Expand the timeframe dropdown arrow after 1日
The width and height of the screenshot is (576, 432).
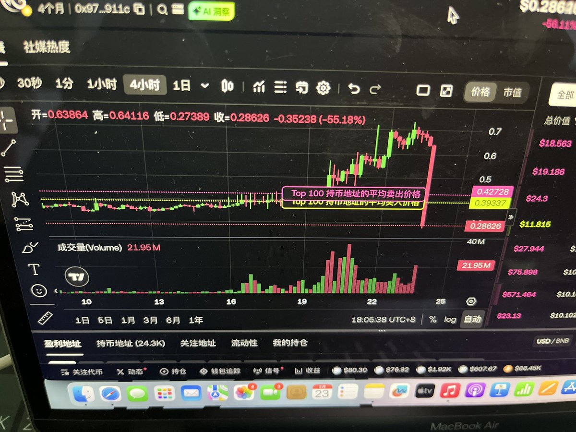tap(205, 86)
